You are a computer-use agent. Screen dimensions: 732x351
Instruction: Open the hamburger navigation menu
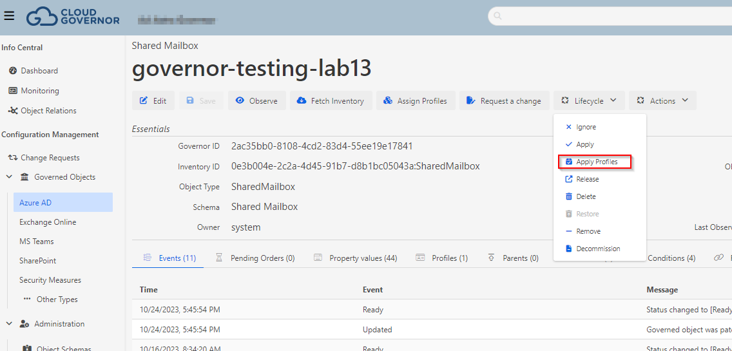pyautogui.click(x=9, y=16)
